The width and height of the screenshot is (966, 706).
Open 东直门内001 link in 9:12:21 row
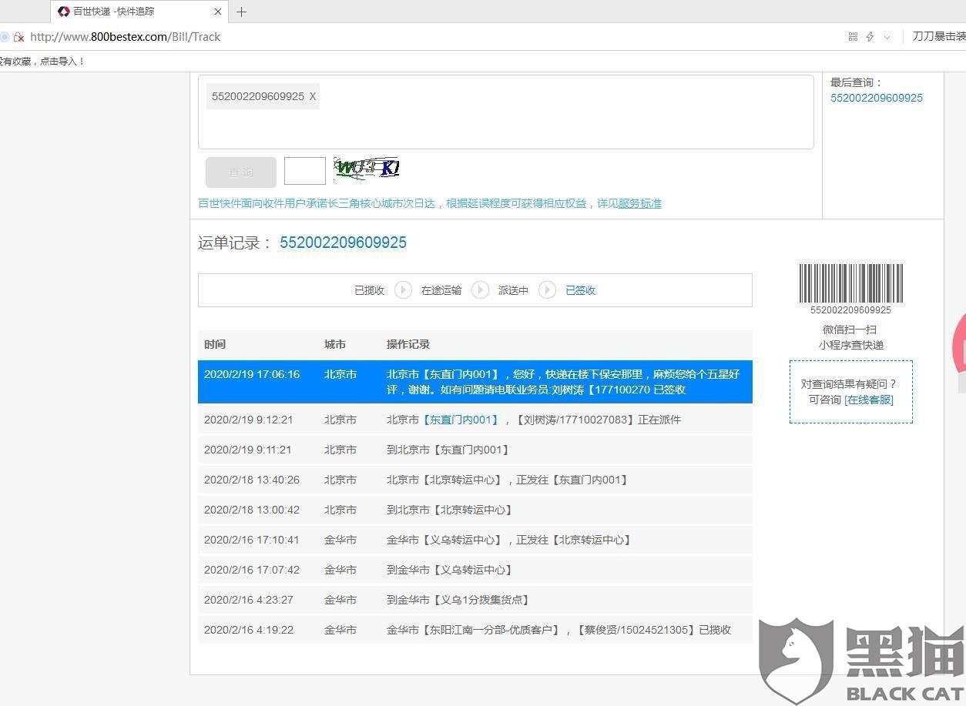point(461,420)
